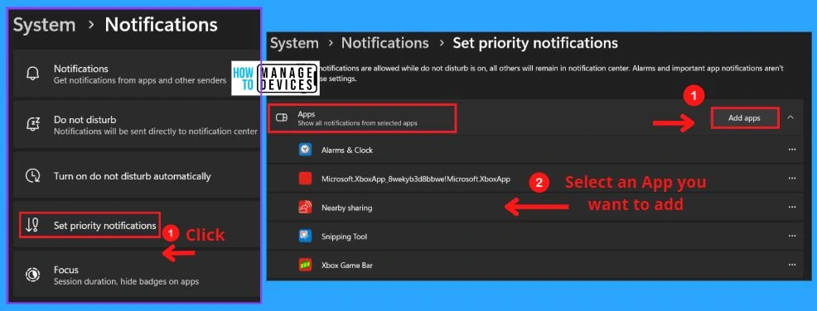Image resolution: width=817 pixels, height=311 pixels.
Task: Go to Notifications in right window breadcrumb
Action: (x=385, y=43)
